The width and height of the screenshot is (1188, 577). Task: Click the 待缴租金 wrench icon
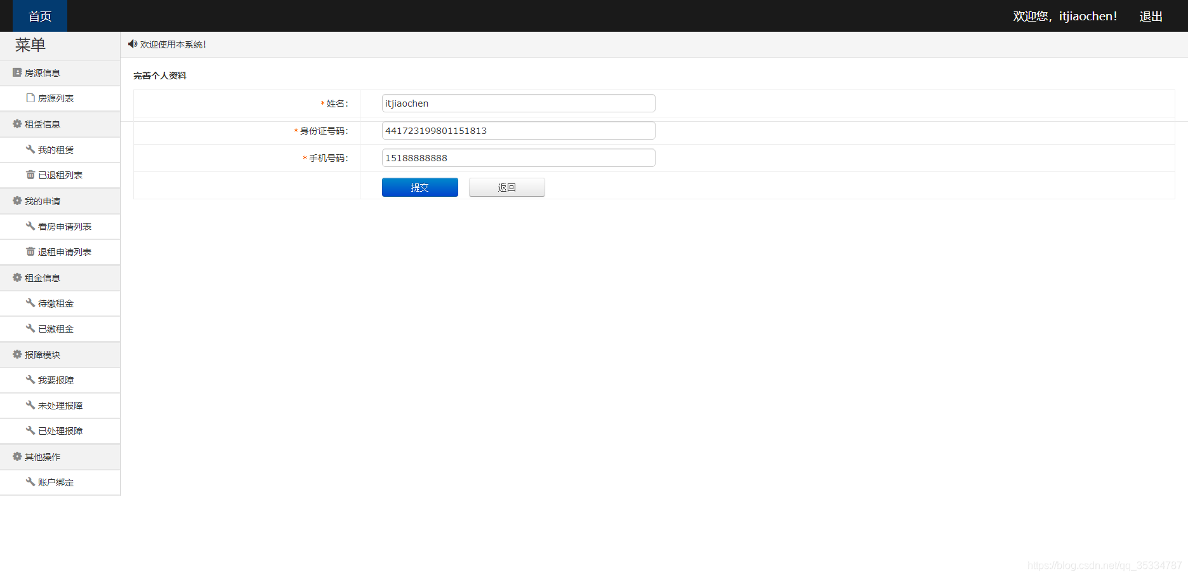30,303
